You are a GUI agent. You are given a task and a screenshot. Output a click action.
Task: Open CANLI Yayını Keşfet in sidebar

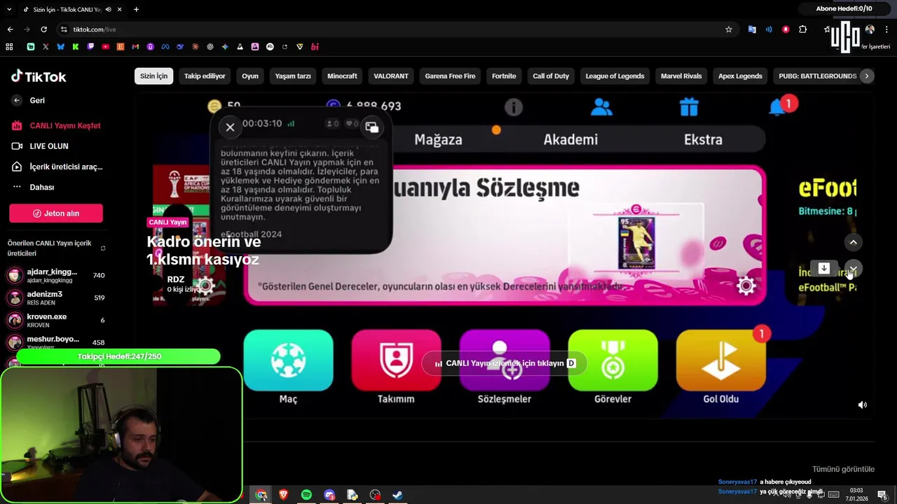coord(56,126)
